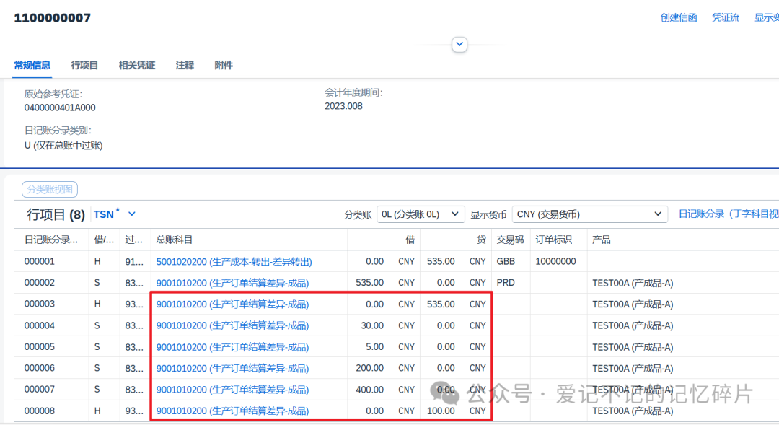This screenshot has width=779, height=425.
Task: Select the 000008 line item number
Action: [x=39, y=411]
